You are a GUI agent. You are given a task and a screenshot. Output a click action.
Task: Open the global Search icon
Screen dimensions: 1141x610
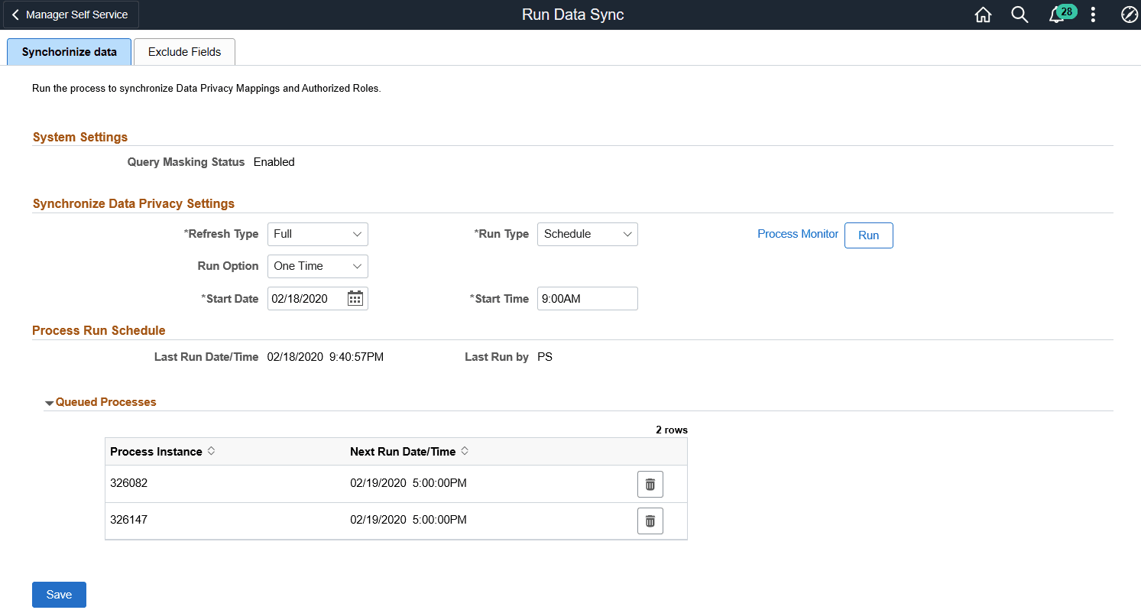(1019, 14)
